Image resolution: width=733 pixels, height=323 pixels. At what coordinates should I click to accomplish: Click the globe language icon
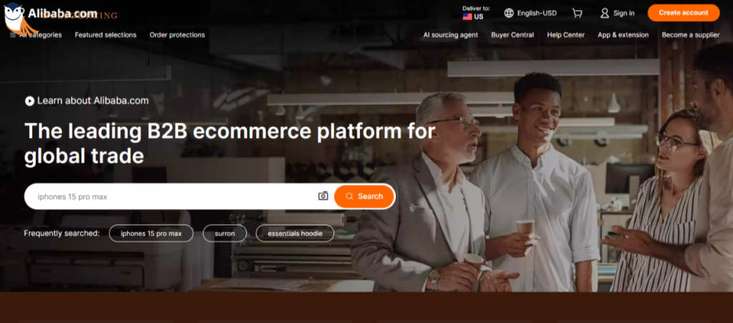tap(509, 13)
